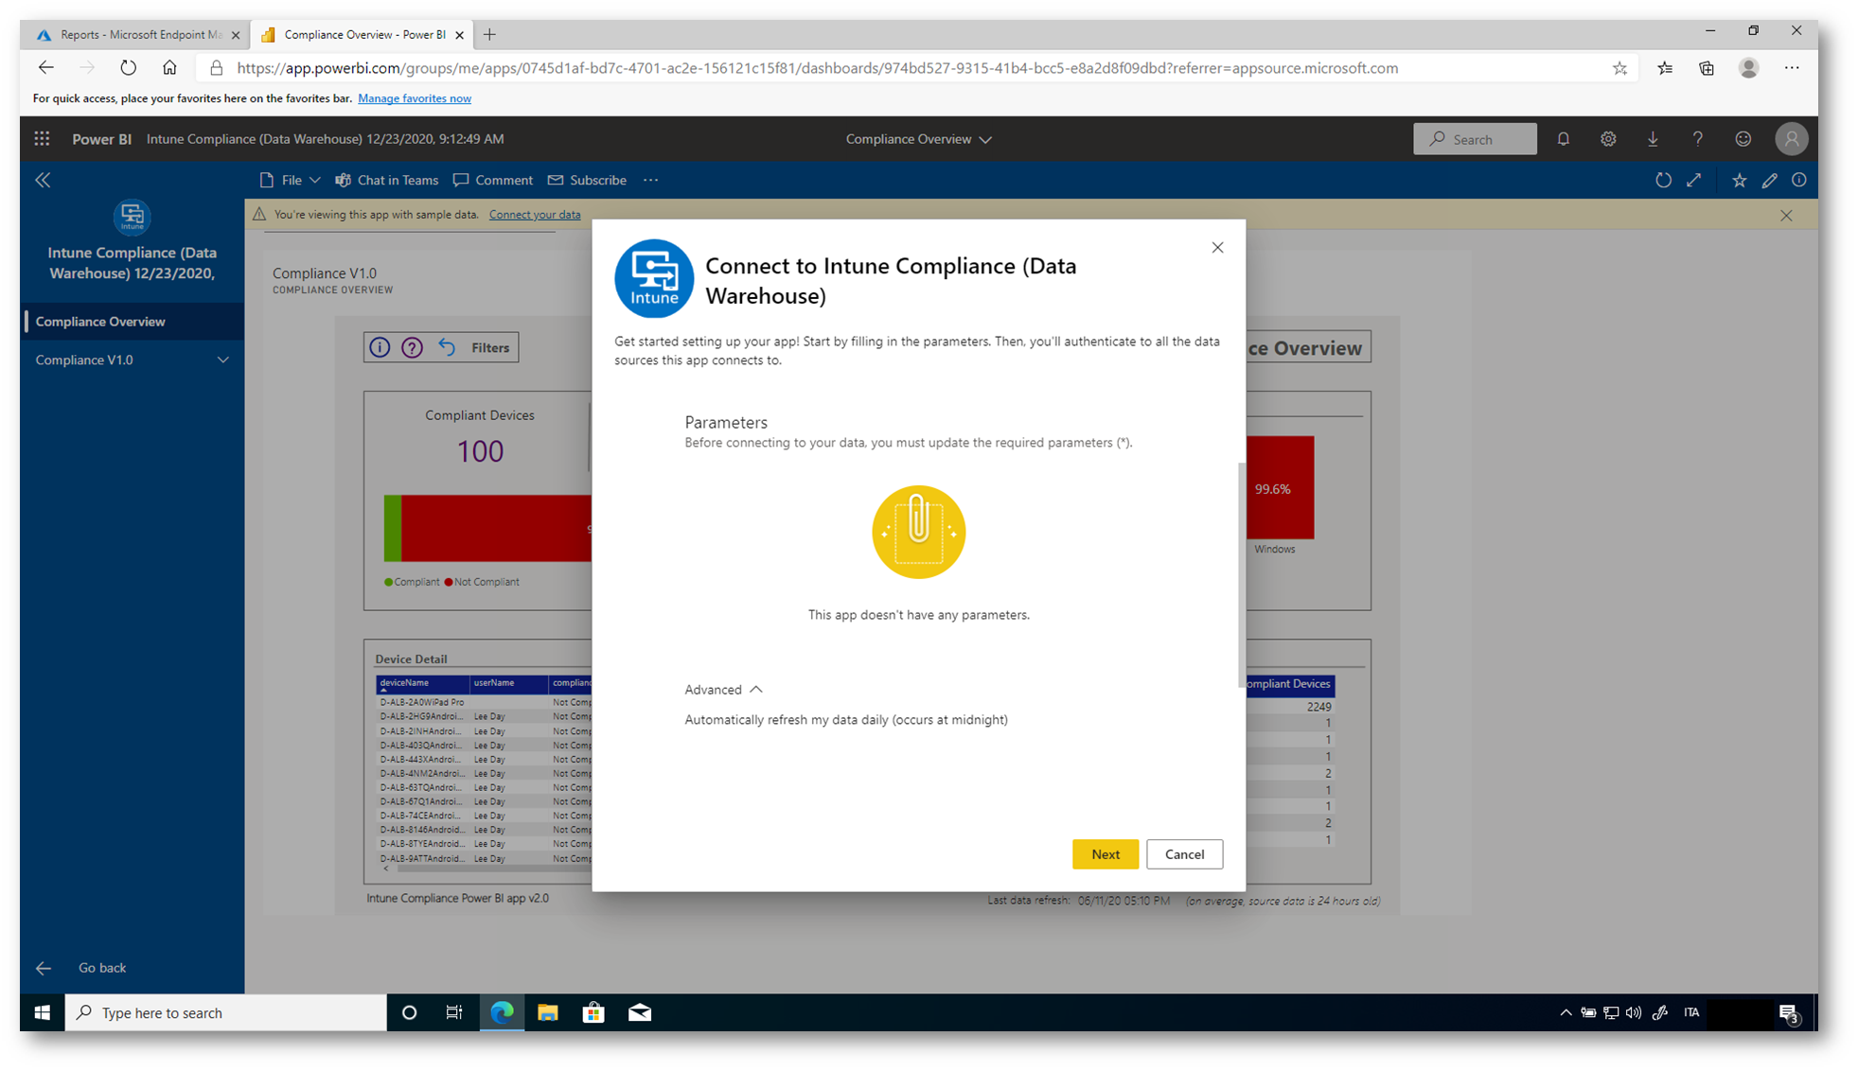Click the Intune app logo in sidebar
Image resolution: width=1858 pixels, height=1071 pixels.
[133, 218]
